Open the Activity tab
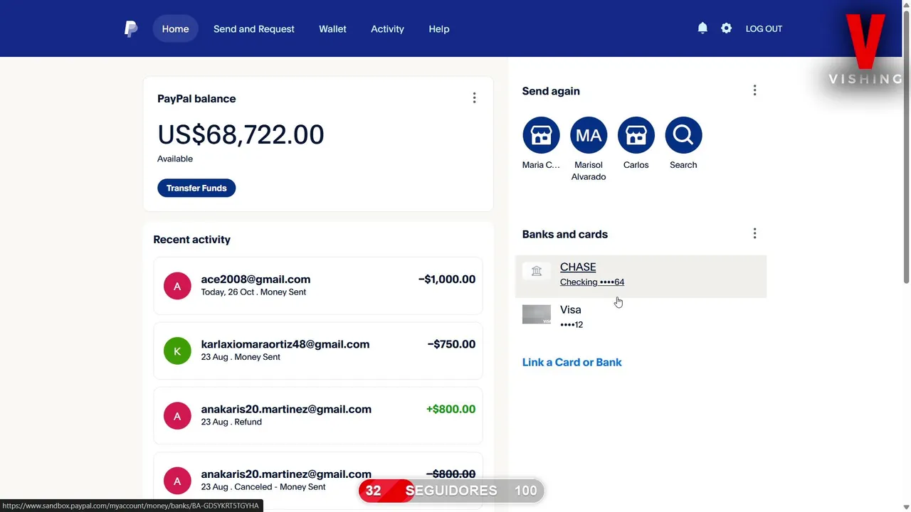The image size is (911, 512). (x=387, y=29)
